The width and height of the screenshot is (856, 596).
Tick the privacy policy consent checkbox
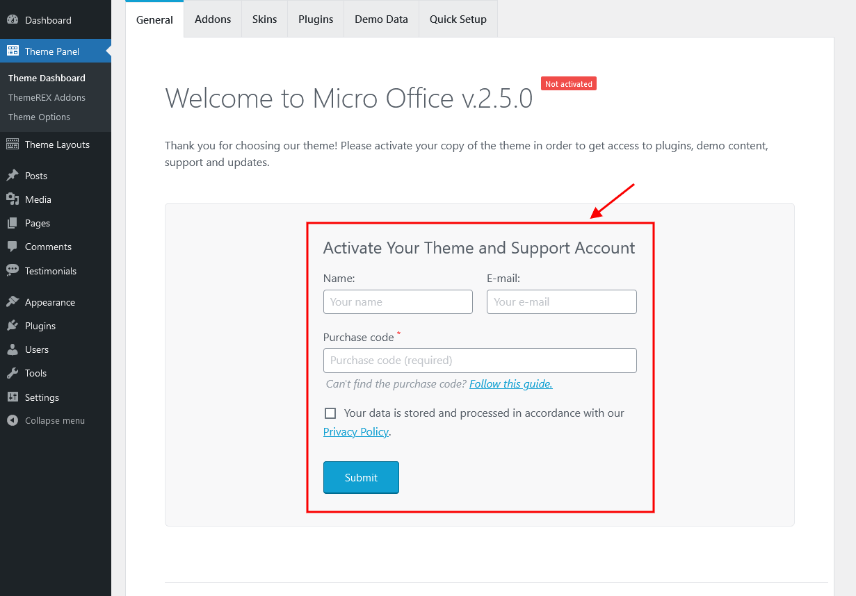coord(330,413)
